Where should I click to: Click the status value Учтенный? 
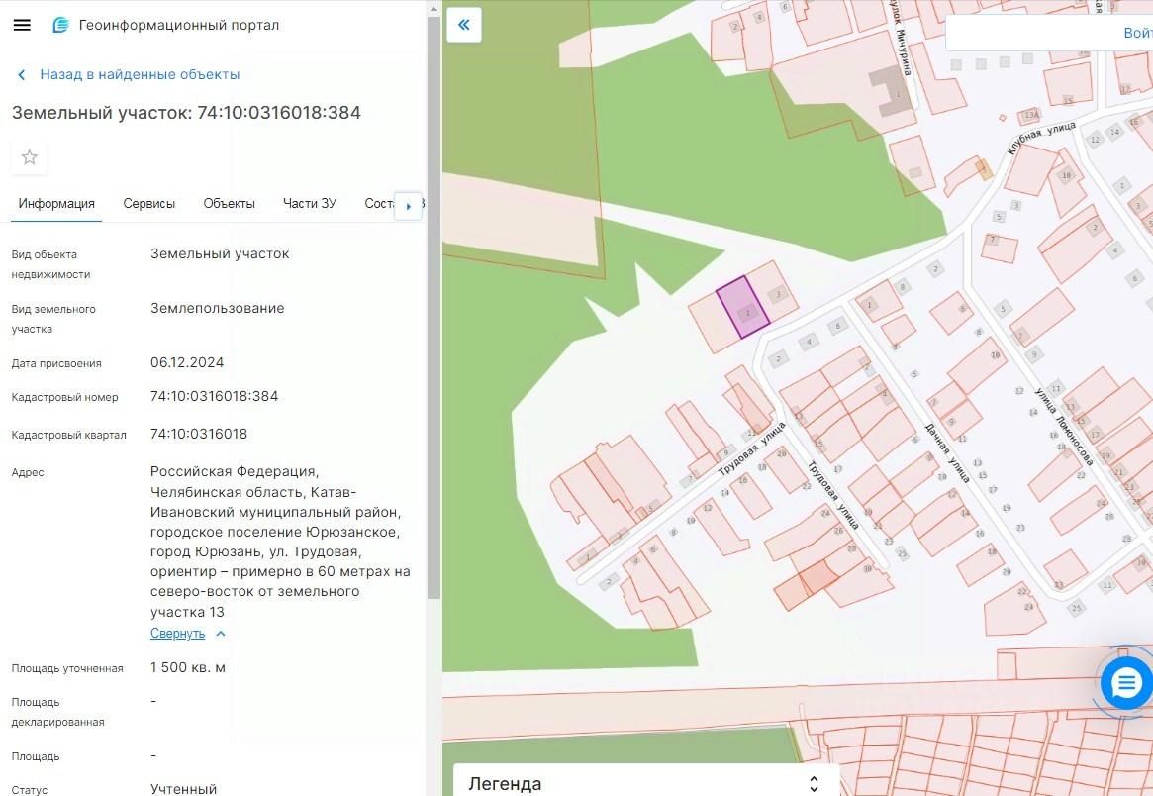pos(183,789)
